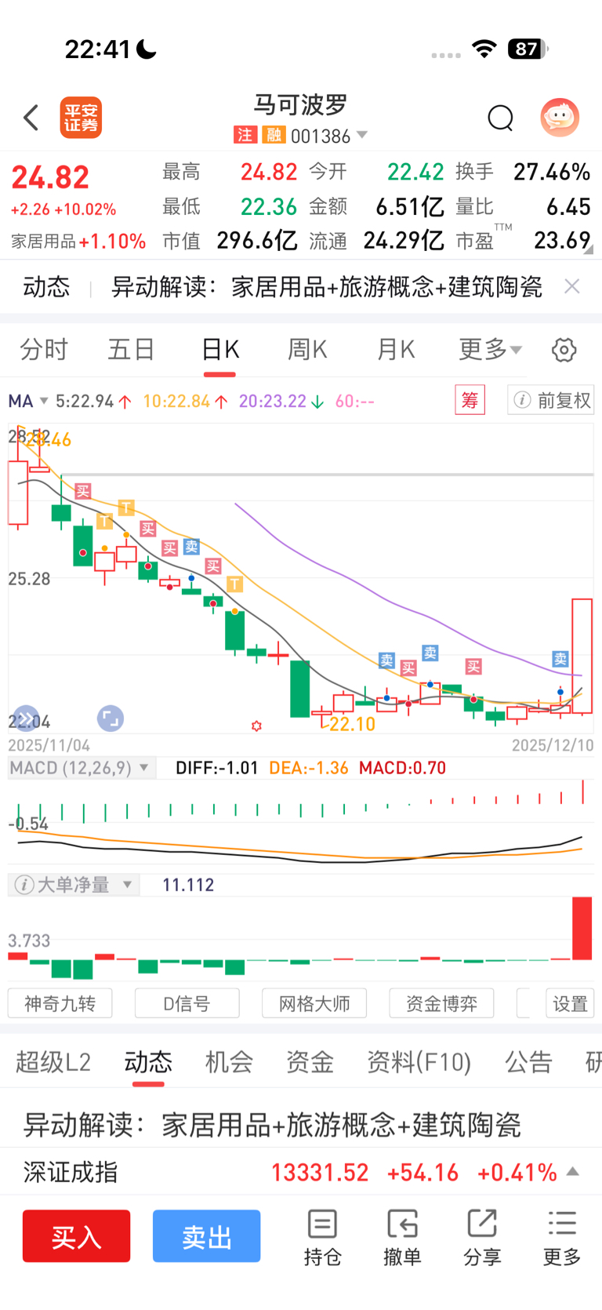
Task: Switch to 周K chart tab
Action: tap(307, 349)
